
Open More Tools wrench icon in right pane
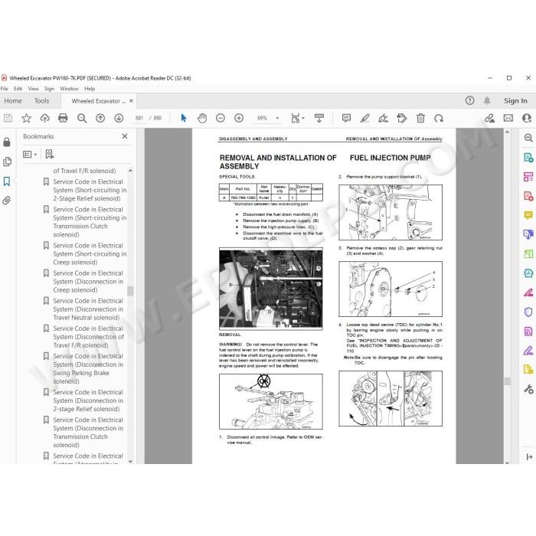pyautogui.click(x=528, y=389)
